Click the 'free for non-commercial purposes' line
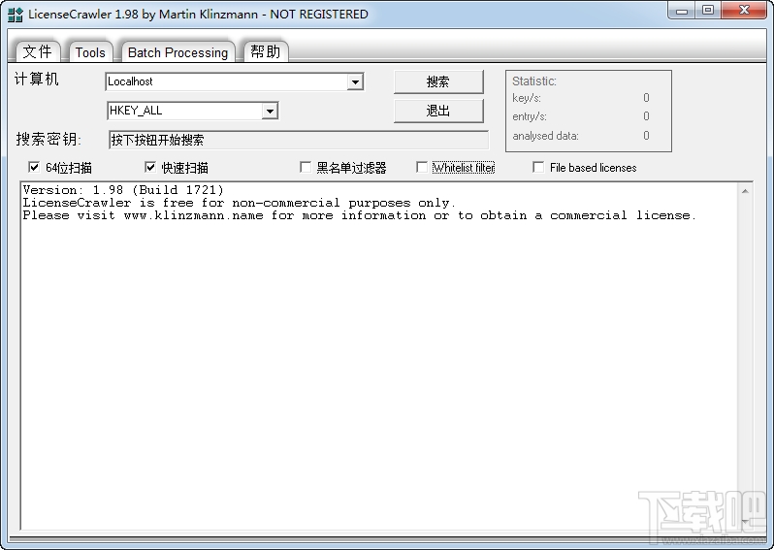Screen dimensions: 774x550 tap(240, 203)
